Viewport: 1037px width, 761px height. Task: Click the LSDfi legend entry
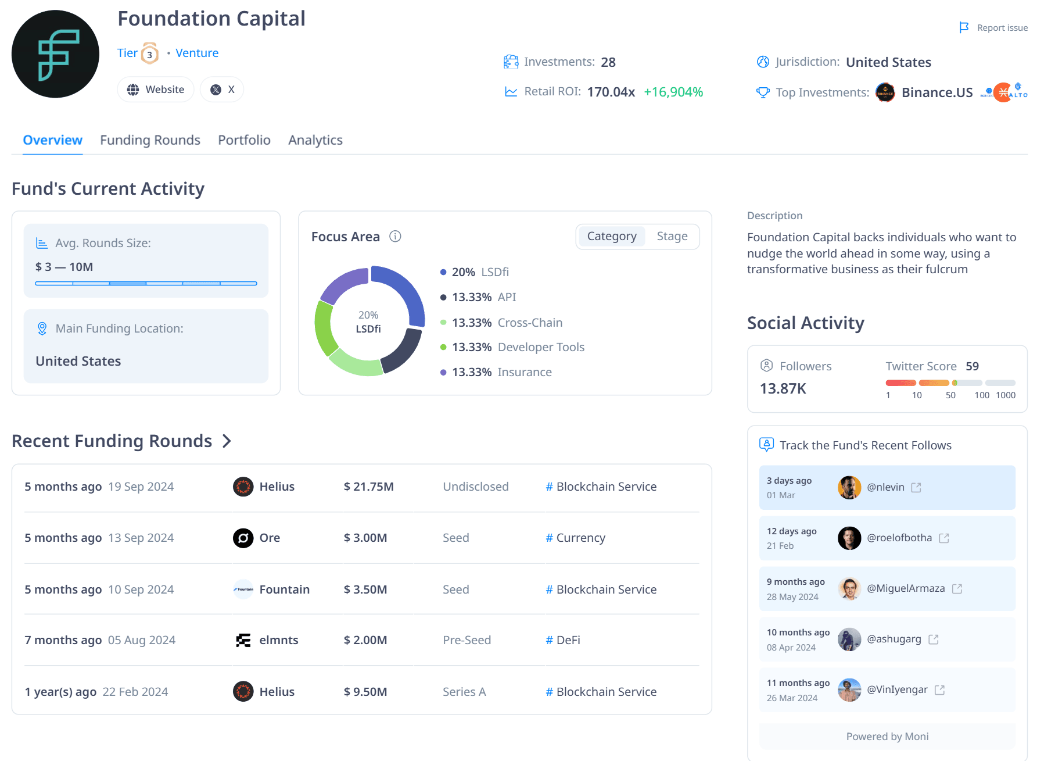click(x=475, y=272)
